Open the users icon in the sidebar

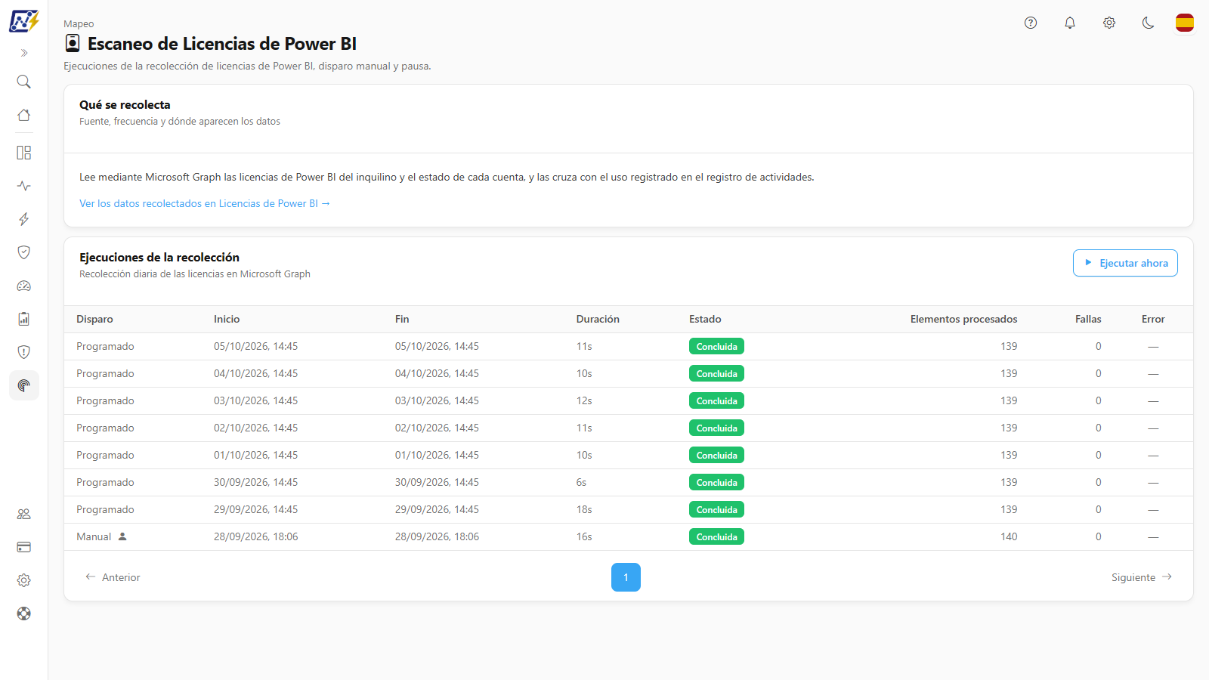pyautogui.click(x=24, y=514)
